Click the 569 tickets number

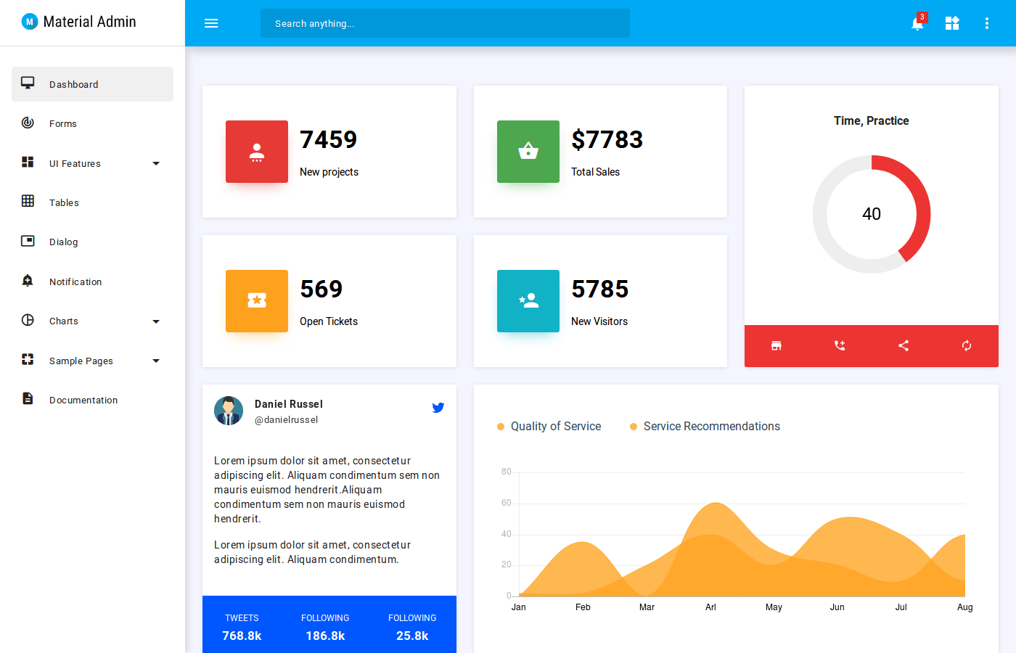point(321,289)
